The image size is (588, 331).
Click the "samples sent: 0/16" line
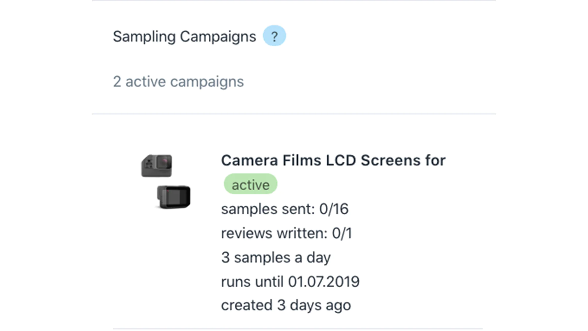pyautogui.click(x=284, y=209)
